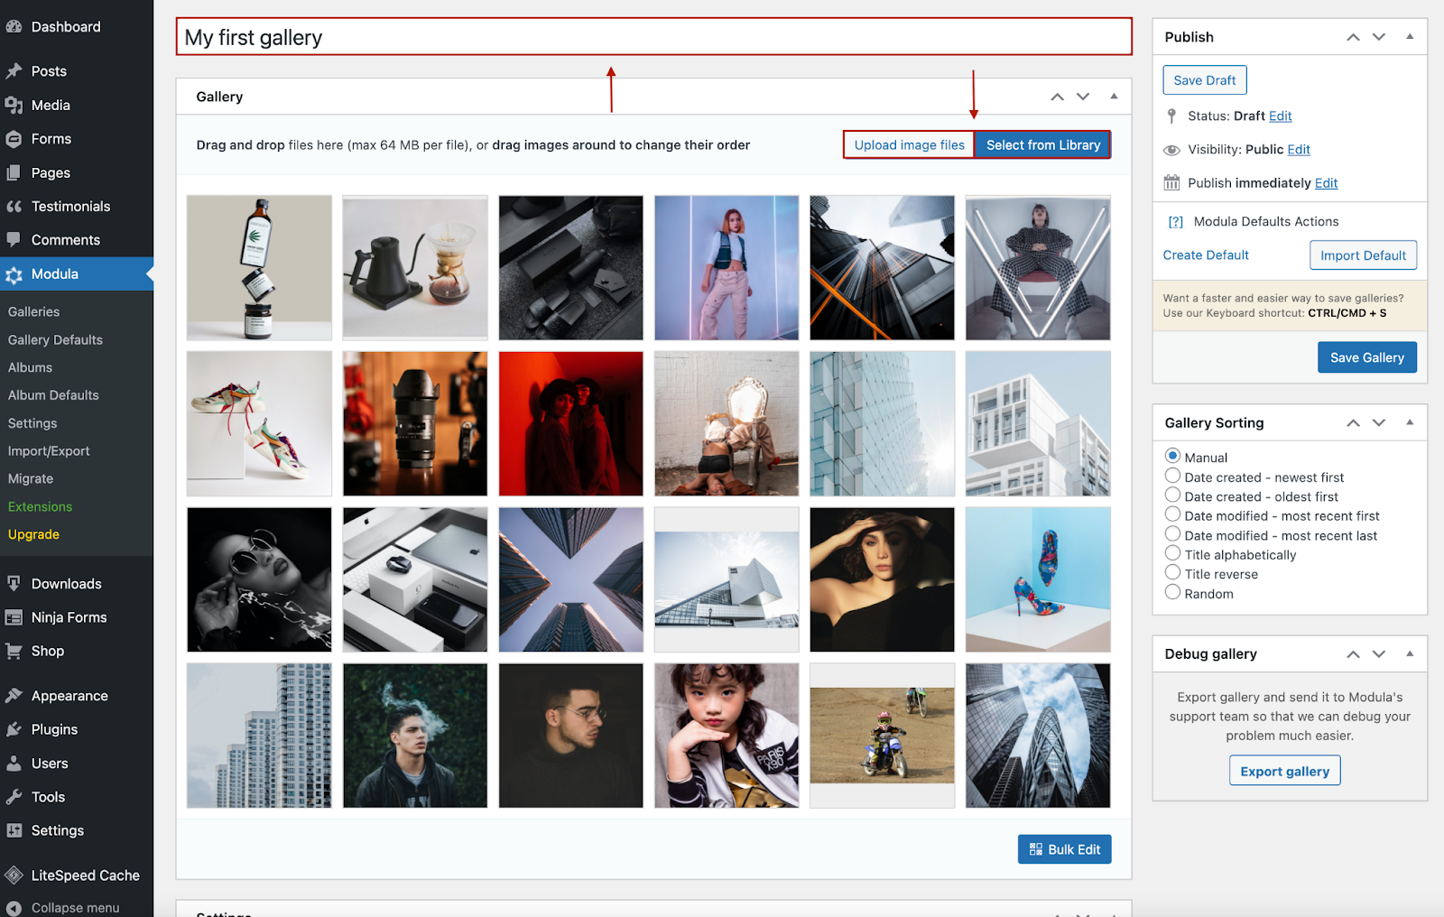The image size is (1444, 917).
Task: Open Import/Export submenu item
Action: pos(50,451)
